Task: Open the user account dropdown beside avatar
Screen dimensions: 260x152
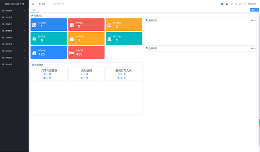Action: (x=251, y=4)
